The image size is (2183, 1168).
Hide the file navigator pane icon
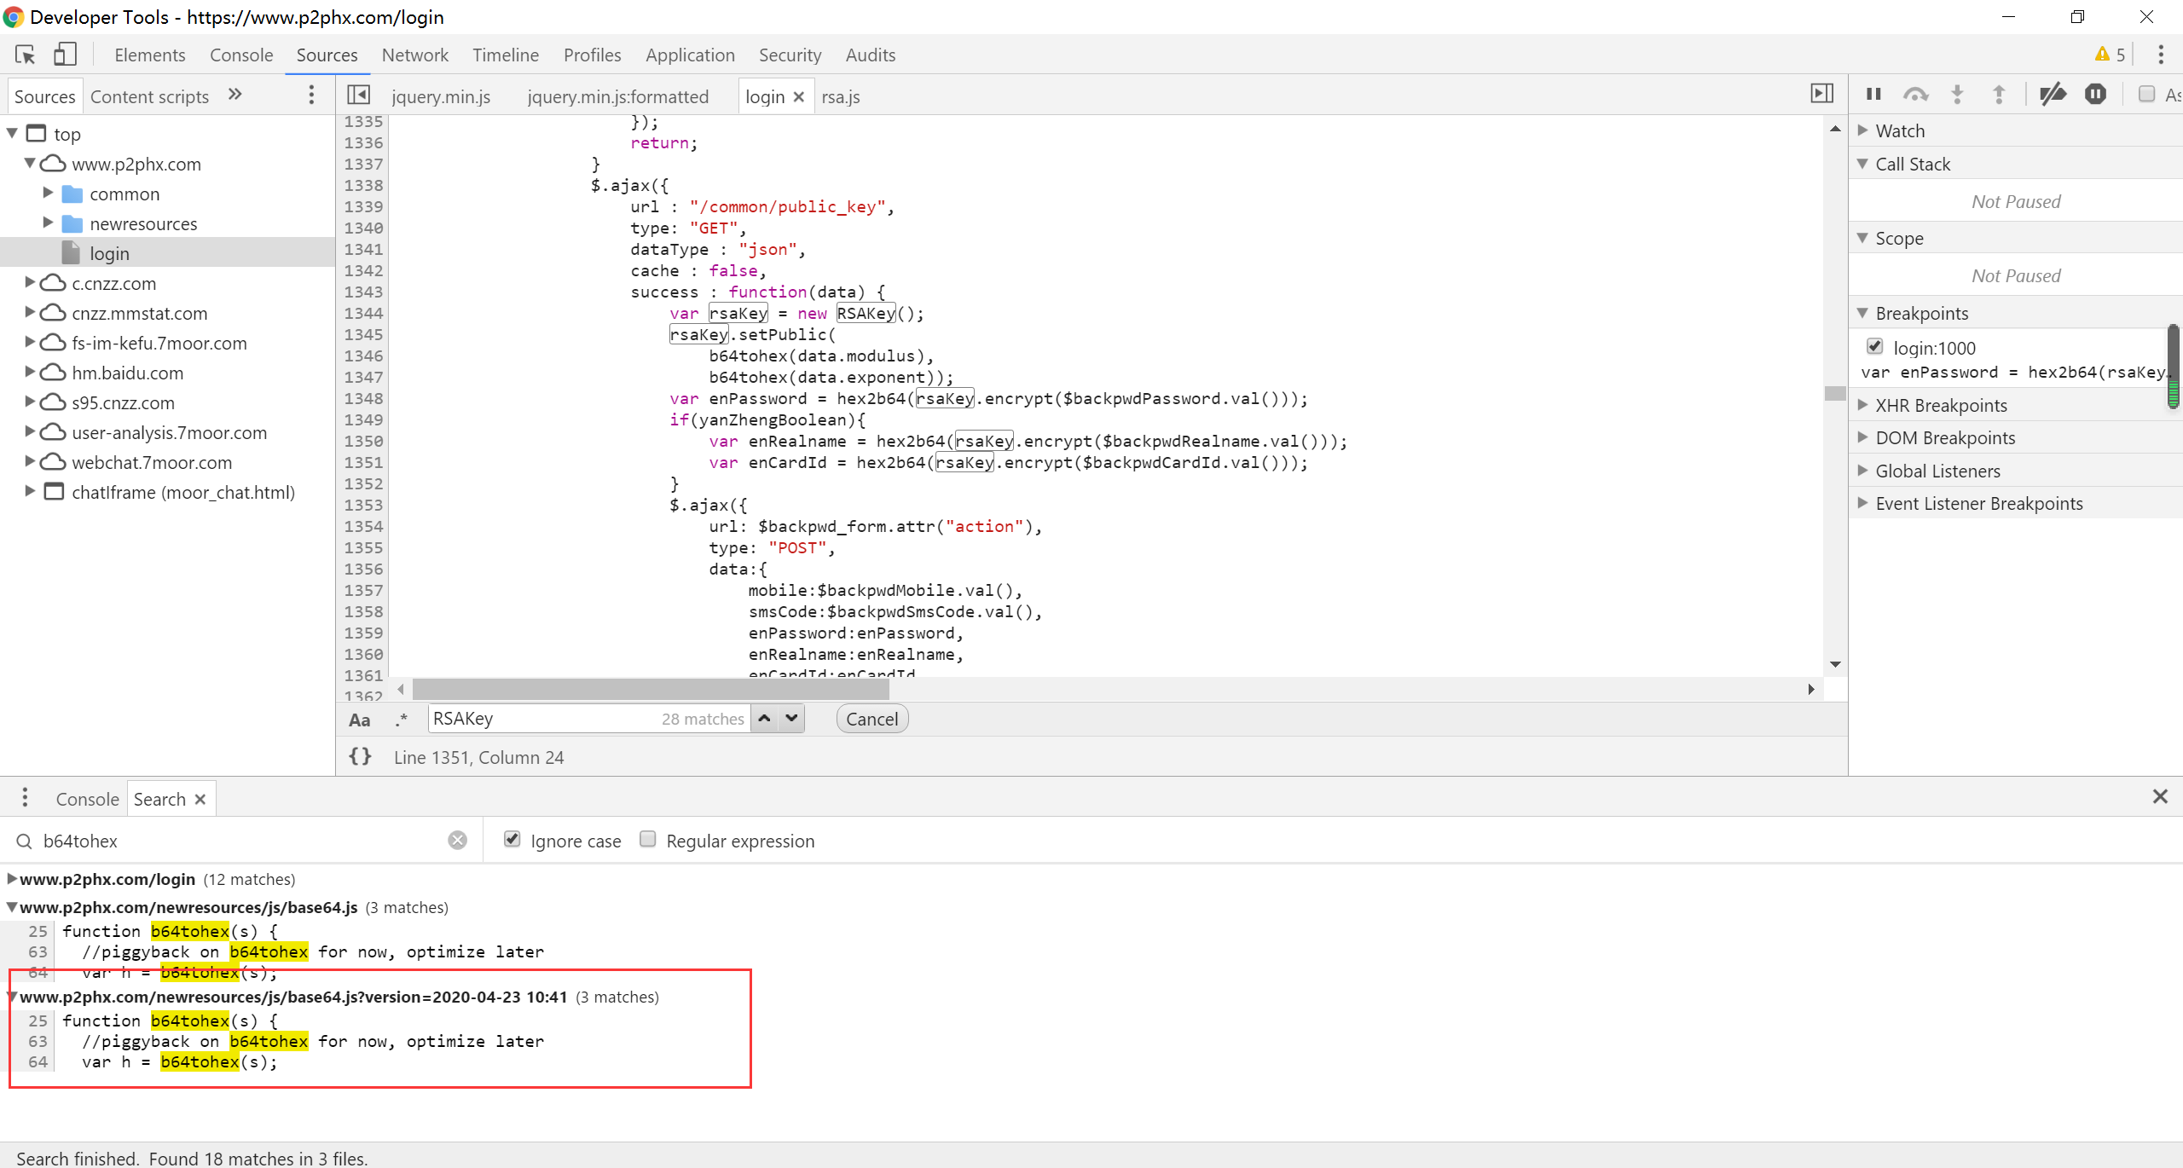click(359, 95)
